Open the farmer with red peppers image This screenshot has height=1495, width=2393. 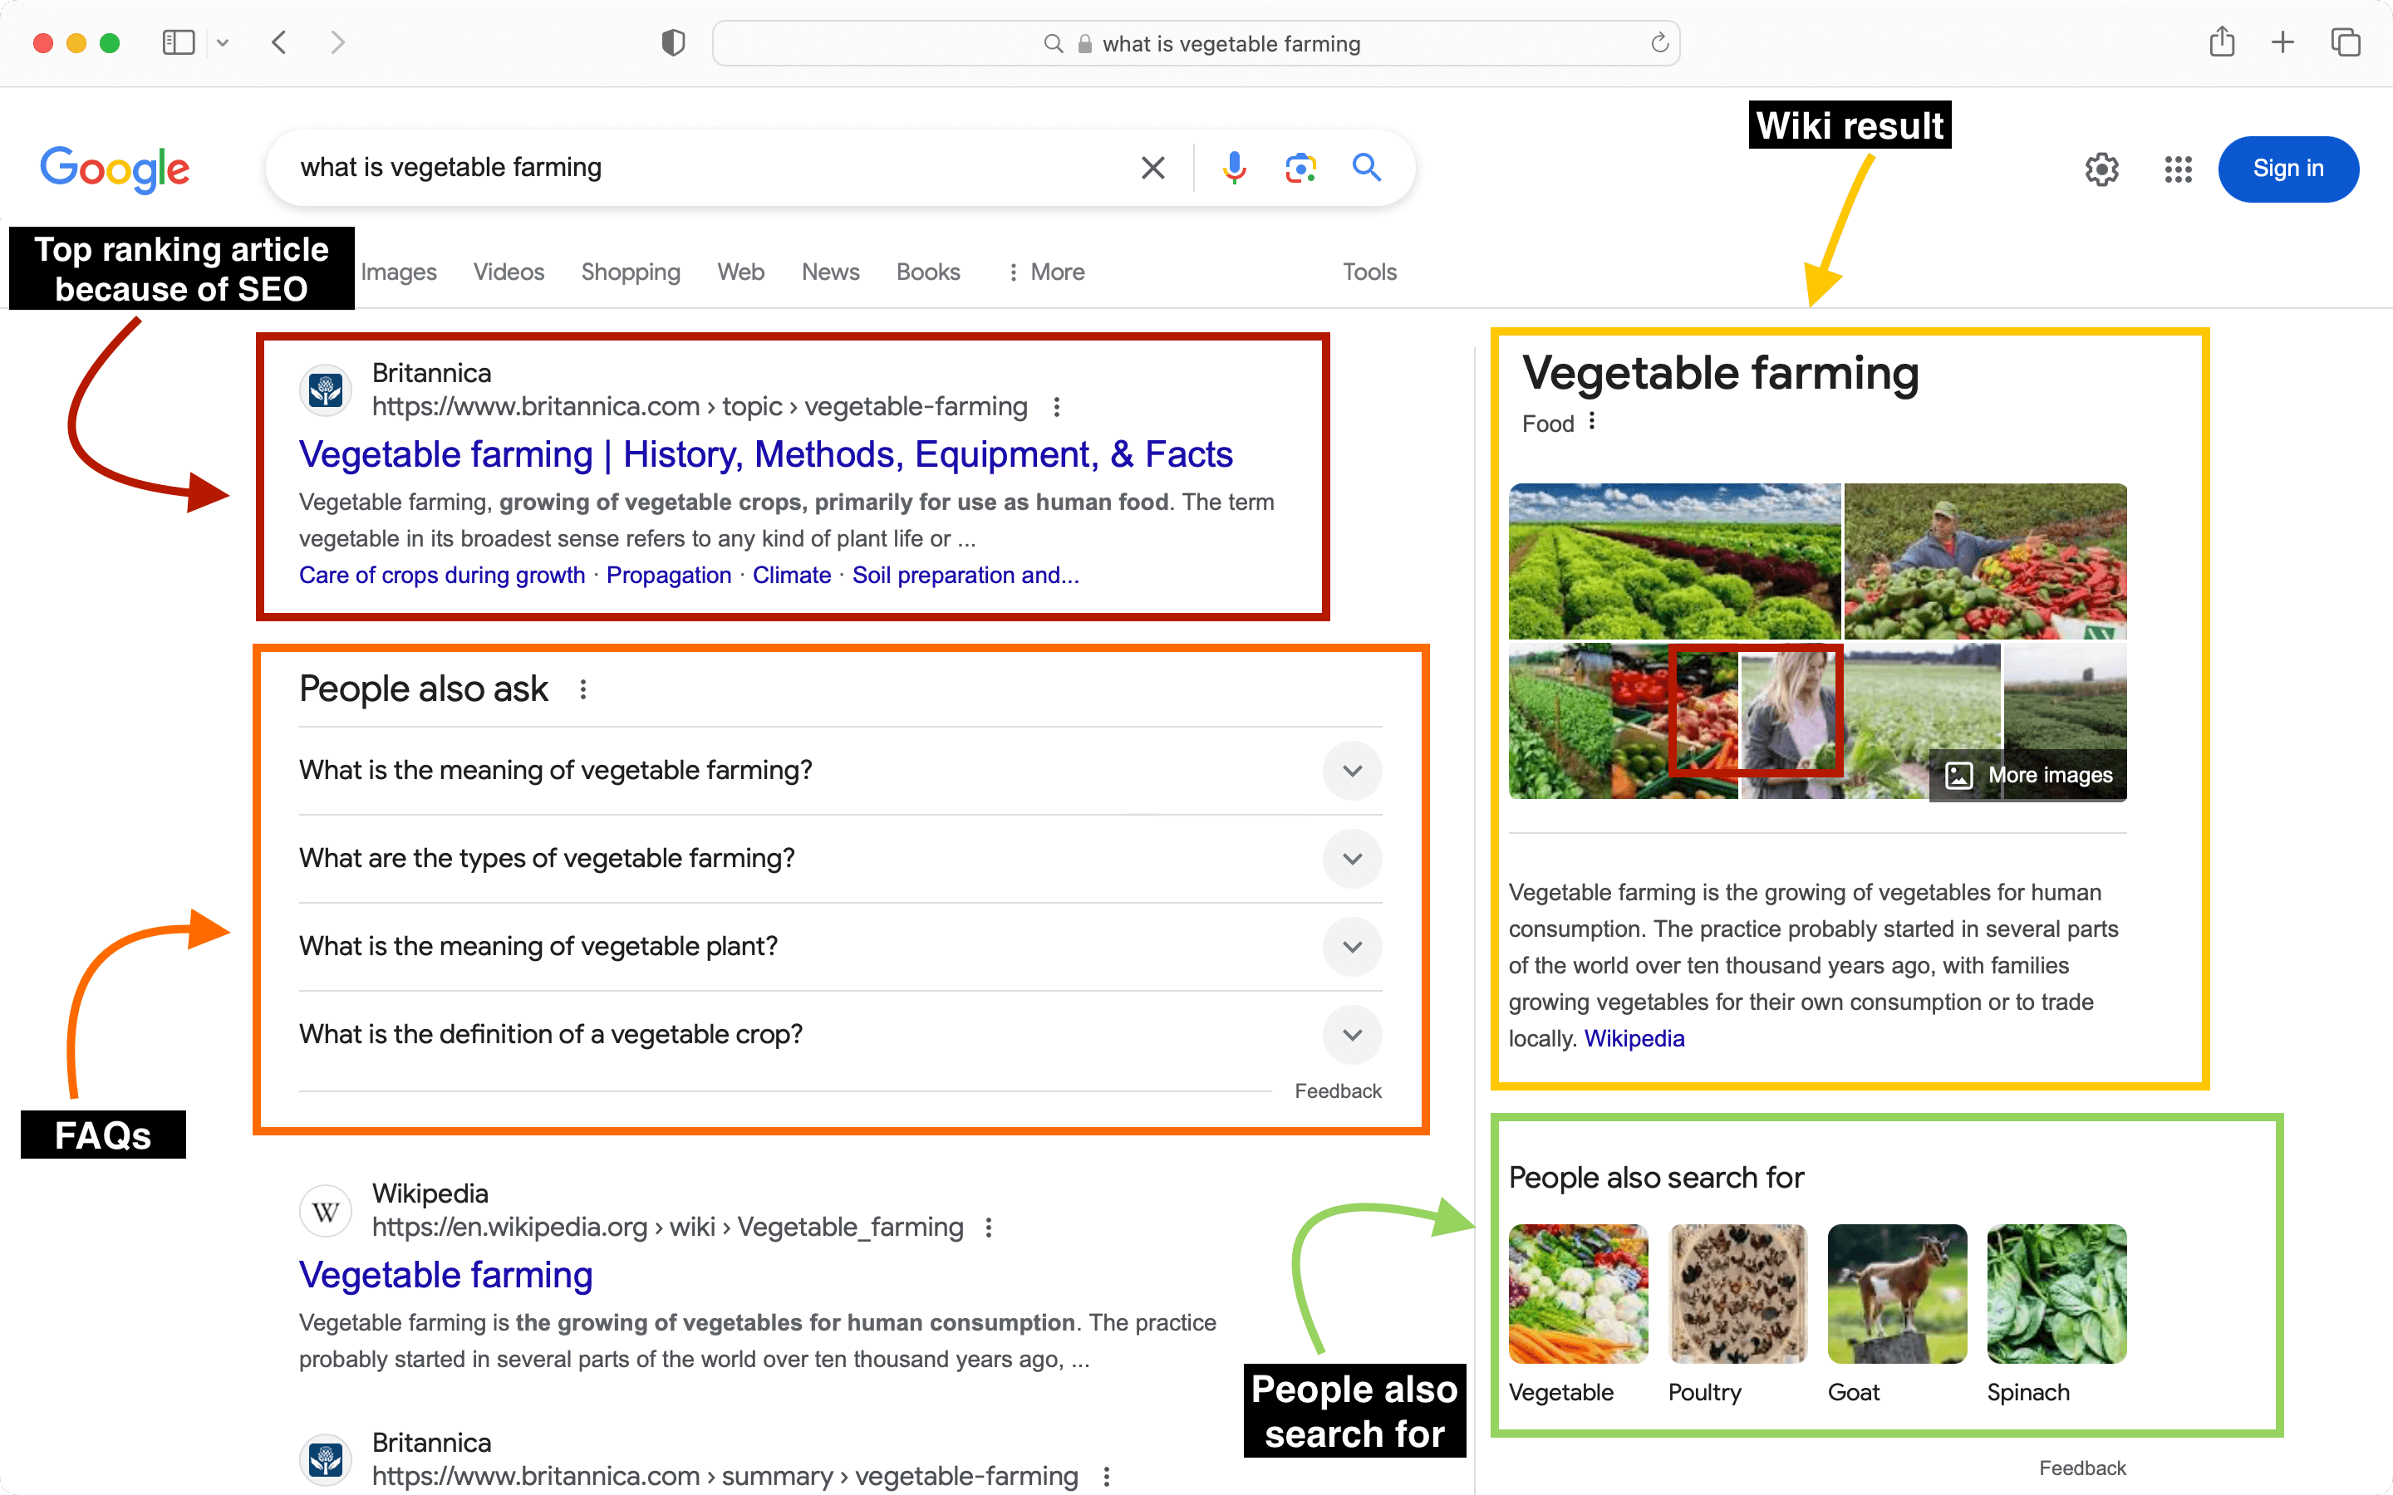point(1984,561)
